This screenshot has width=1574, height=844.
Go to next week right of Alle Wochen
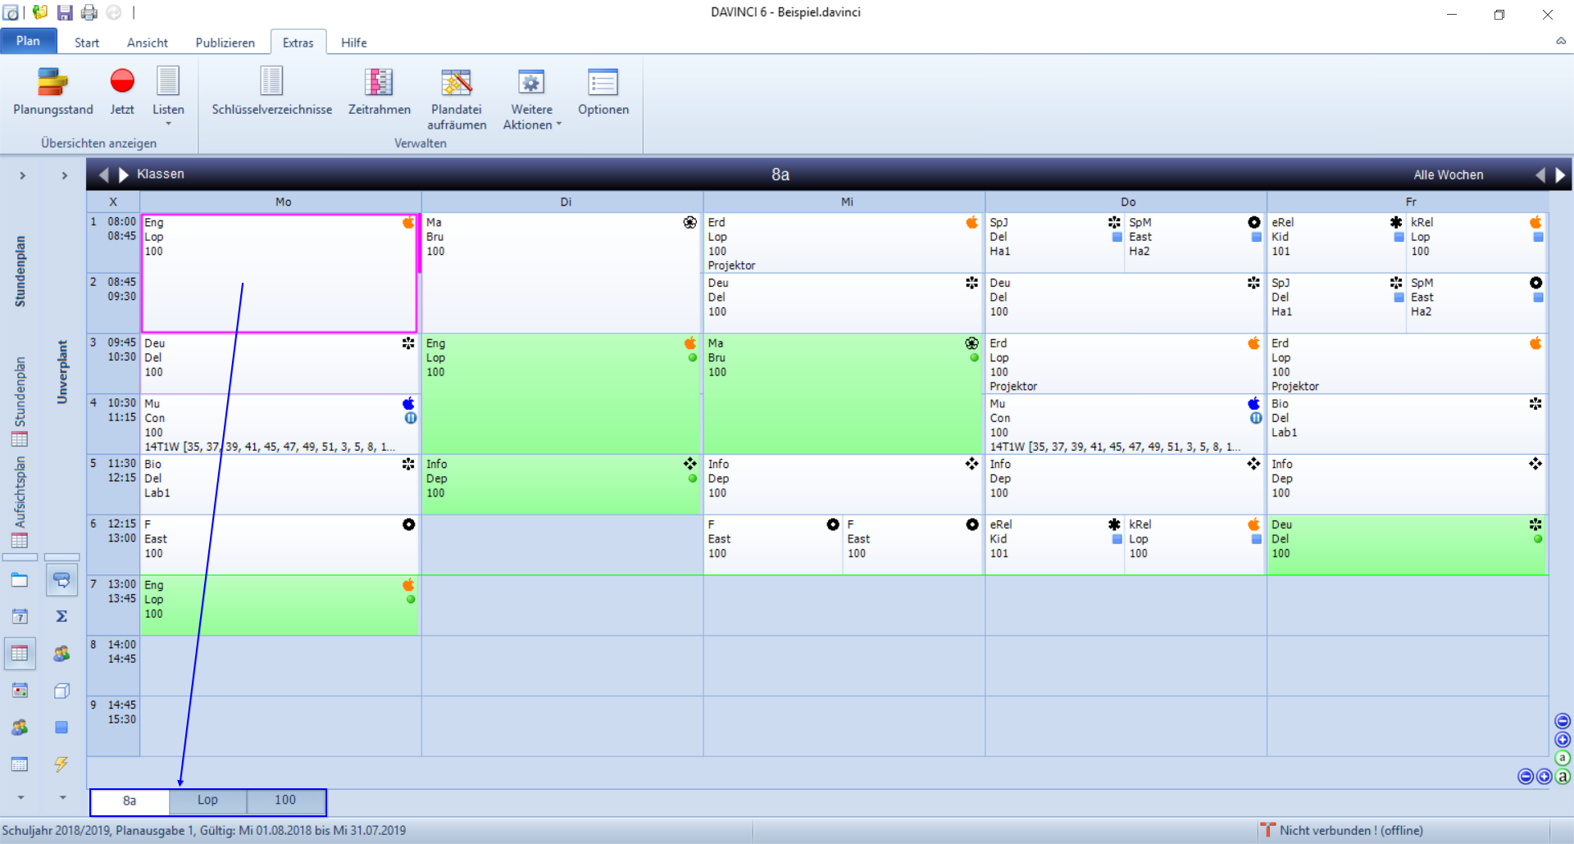point(1560,175)
